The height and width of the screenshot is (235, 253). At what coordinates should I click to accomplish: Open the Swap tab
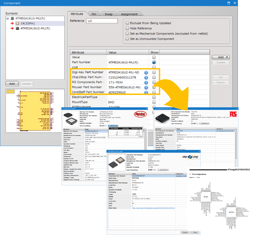[x=108, y=14]
